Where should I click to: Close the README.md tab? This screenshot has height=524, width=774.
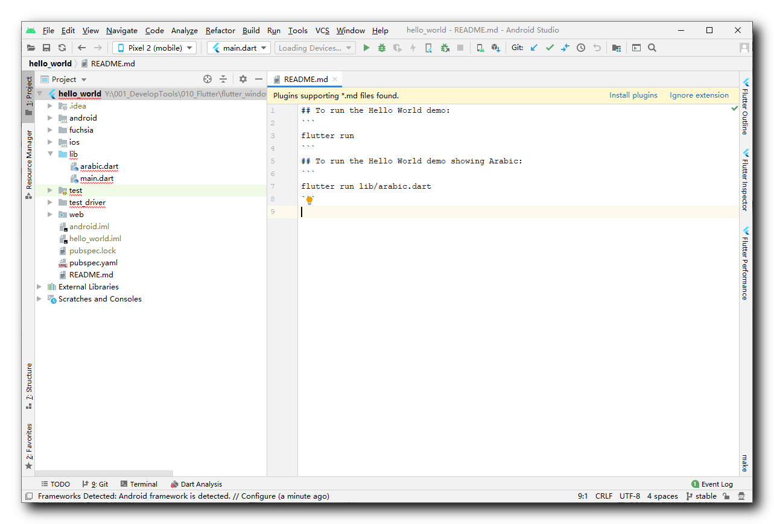(335, 79)
